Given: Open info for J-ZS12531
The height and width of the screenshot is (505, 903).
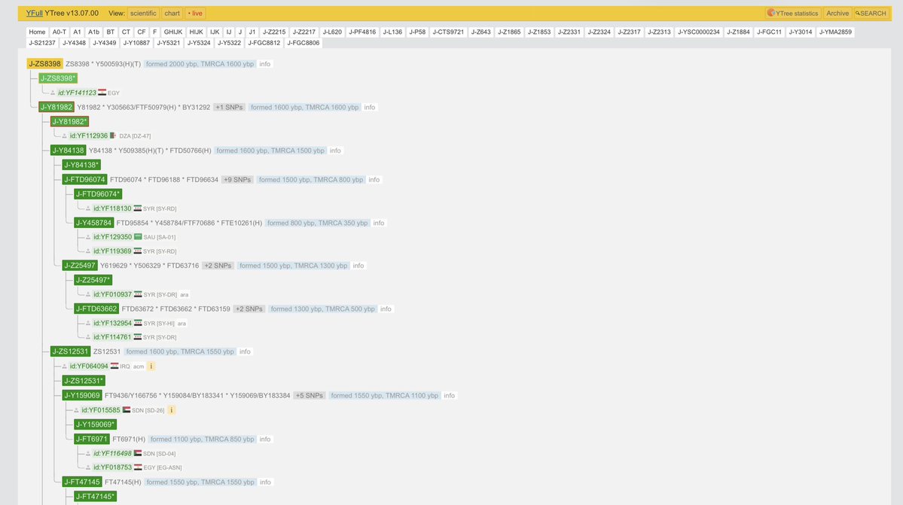Looking at the screenshot, I should 245,351.
